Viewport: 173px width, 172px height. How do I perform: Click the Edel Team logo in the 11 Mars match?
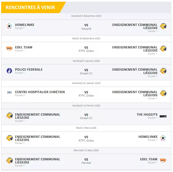pyautogui.click(x=163, y=161)
